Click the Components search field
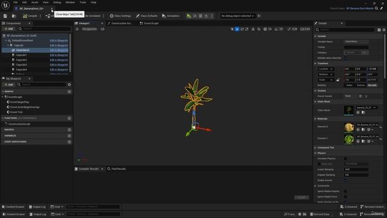 (44, 29)
